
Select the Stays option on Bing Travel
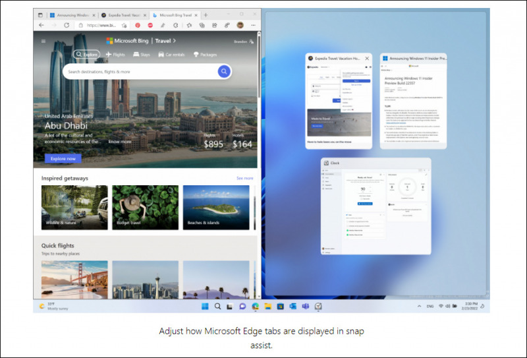[142, 55]
